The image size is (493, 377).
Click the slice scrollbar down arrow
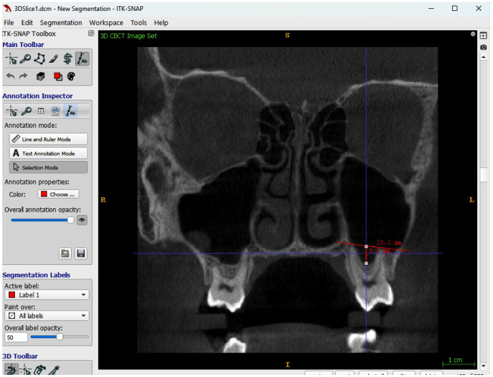click(x=483, y=366)
